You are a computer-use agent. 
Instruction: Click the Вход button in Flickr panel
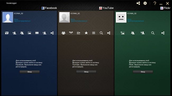pyautogui.click(x=143, y=72)
